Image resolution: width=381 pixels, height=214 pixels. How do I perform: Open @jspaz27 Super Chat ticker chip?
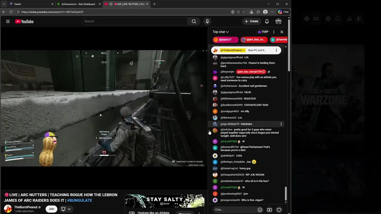point(226,40)
